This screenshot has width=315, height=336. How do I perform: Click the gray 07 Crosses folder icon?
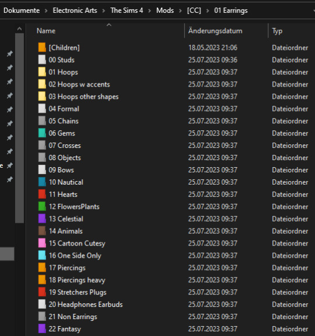pos(42,145)
